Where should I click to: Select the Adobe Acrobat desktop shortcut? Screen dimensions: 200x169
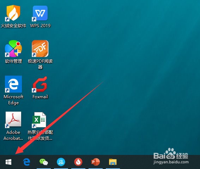[x=13, y=120]
